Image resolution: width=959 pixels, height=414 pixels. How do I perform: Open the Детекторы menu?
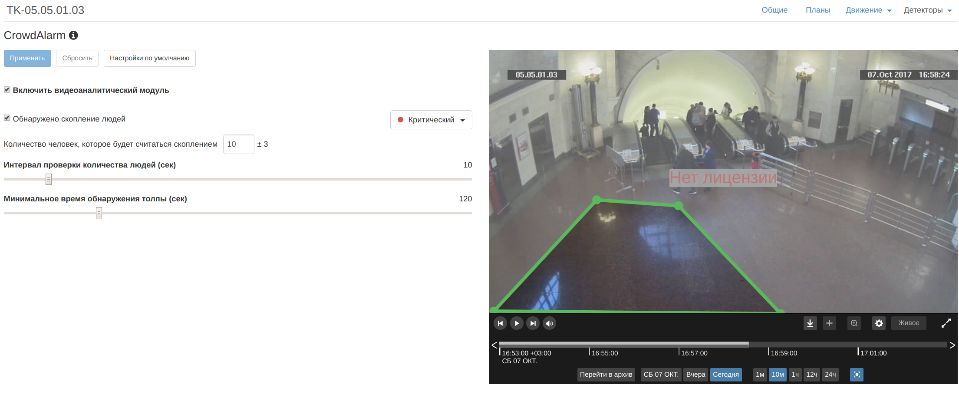(x=927, y=10)
